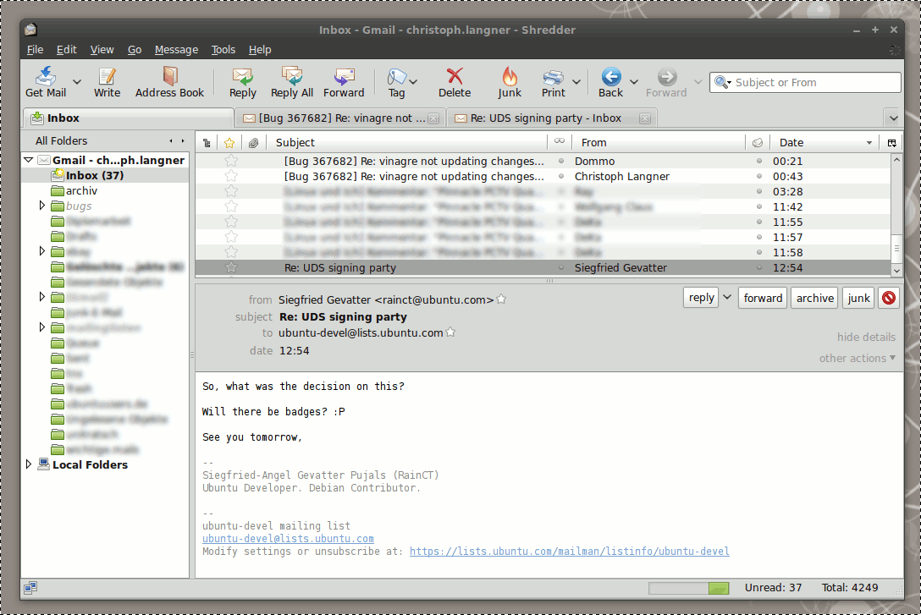Open the Message menu
This screenshot has height=615, width=921.
pos(176,50)
